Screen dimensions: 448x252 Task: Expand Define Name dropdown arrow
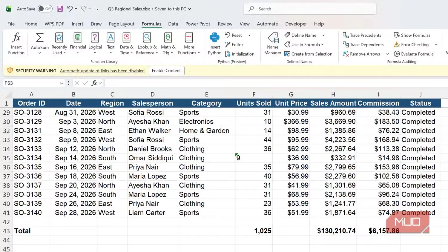(324, 35)
